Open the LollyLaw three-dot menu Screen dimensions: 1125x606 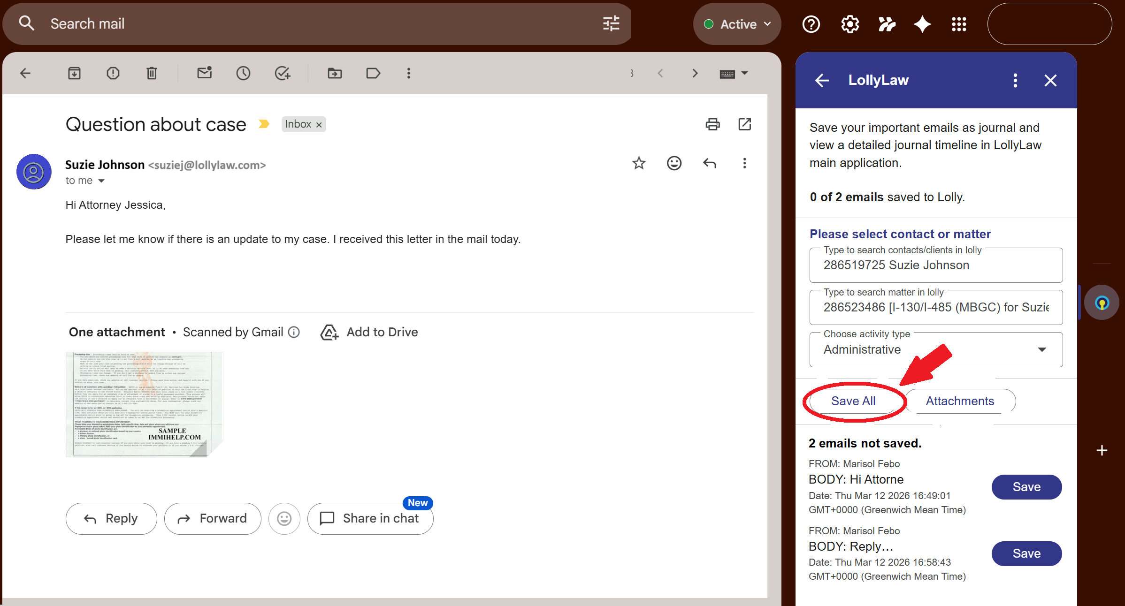coord(1015,80)
